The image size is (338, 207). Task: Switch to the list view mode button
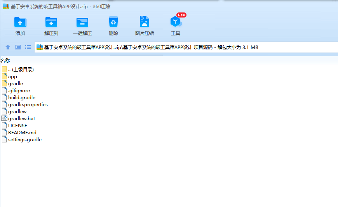pyautogui.click(x=28, y=47)
